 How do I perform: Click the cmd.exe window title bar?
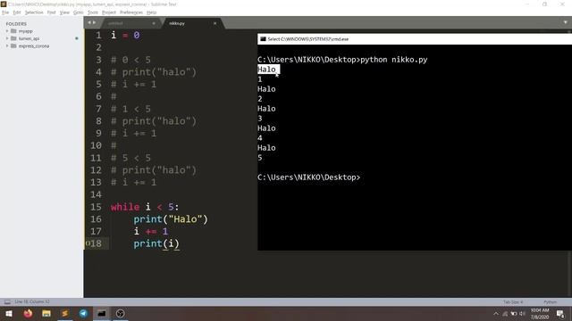coord(415,39)
